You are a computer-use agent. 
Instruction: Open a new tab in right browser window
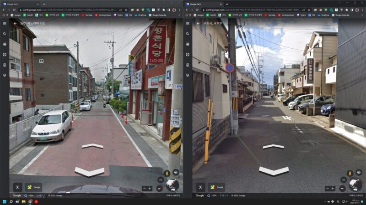pyautogui.click(x=227, y=4)
